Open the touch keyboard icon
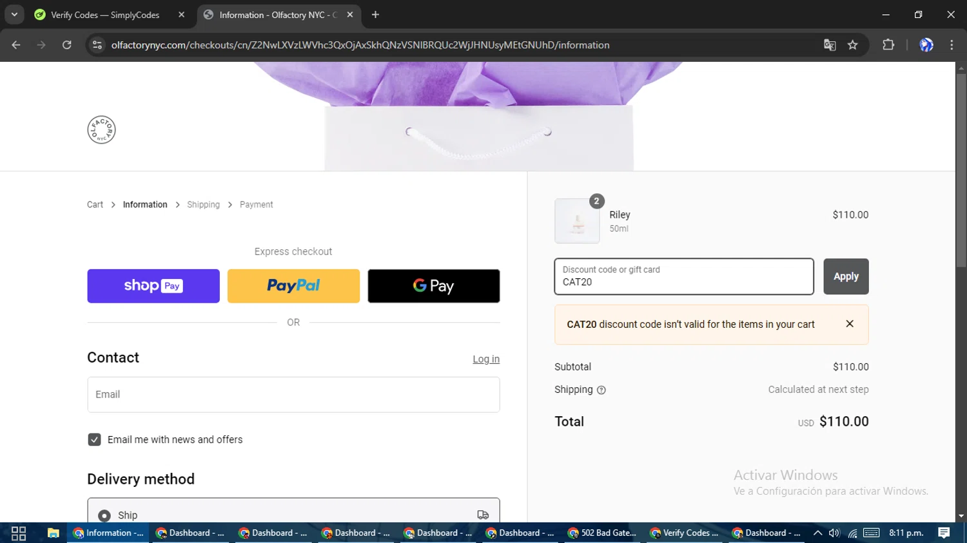This screenshot has height=543, width=967. coord(872,533)
